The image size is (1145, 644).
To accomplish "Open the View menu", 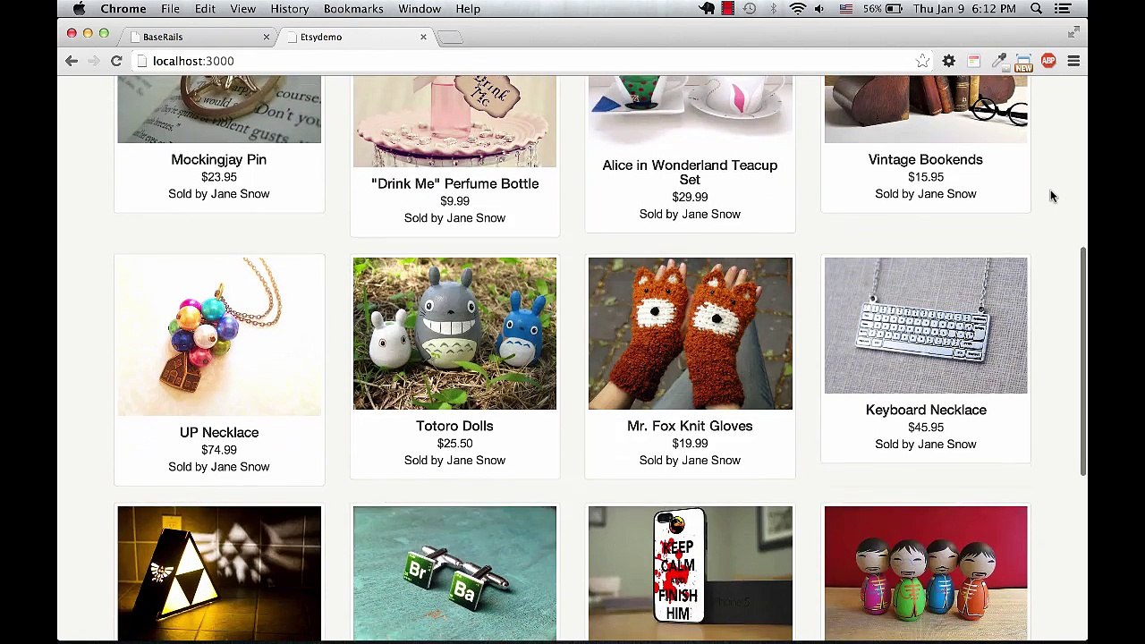I will point(242,9).
